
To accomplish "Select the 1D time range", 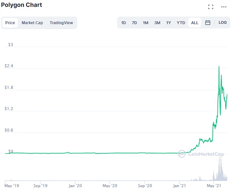I will [123, 23].
